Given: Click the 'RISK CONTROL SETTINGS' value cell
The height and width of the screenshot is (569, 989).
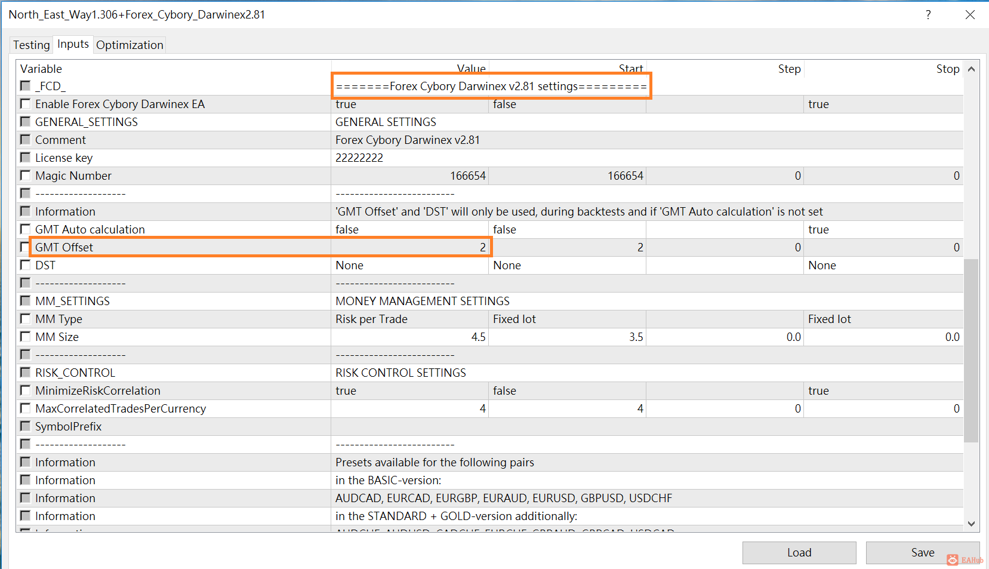Looking at the screenshot, I should 647,373.
